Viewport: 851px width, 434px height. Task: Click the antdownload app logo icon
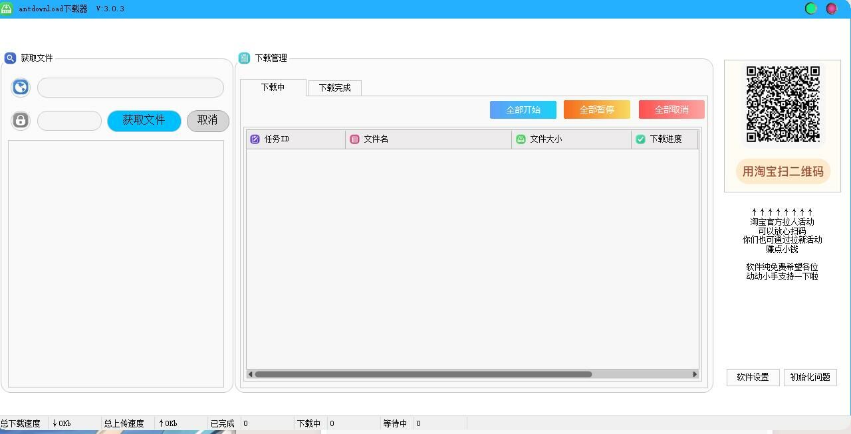tap(7, 9)
